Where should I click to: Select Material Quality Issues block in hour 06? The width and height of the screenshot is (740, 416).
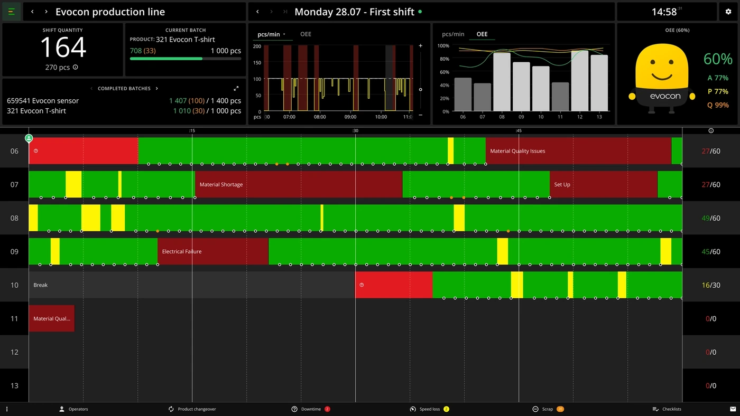click(x=578, y=151)
